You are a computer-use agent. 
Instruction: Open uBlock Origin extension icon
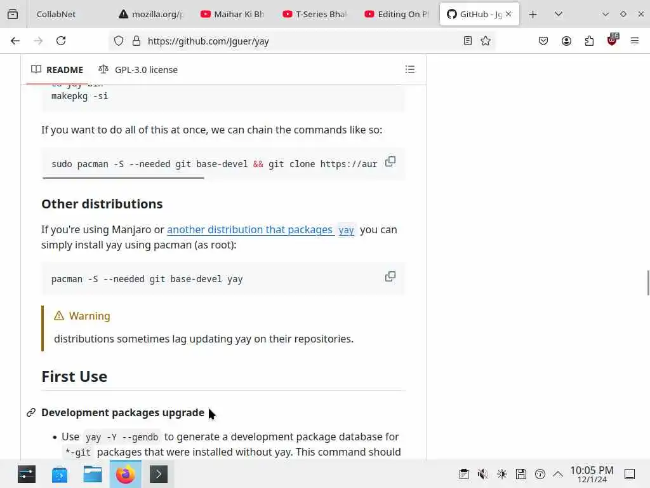point(613,40)
